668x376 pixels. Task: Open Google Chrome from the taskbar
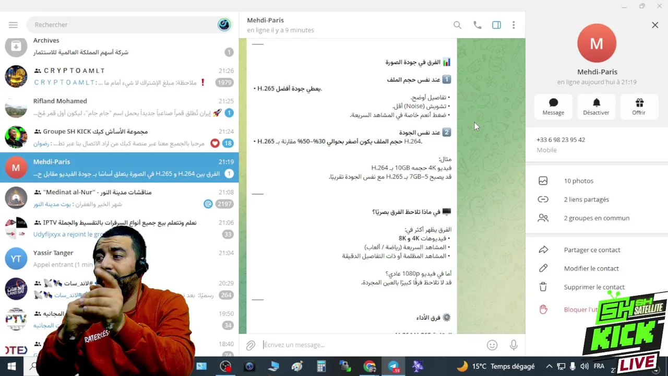click(x=369, y=367)
